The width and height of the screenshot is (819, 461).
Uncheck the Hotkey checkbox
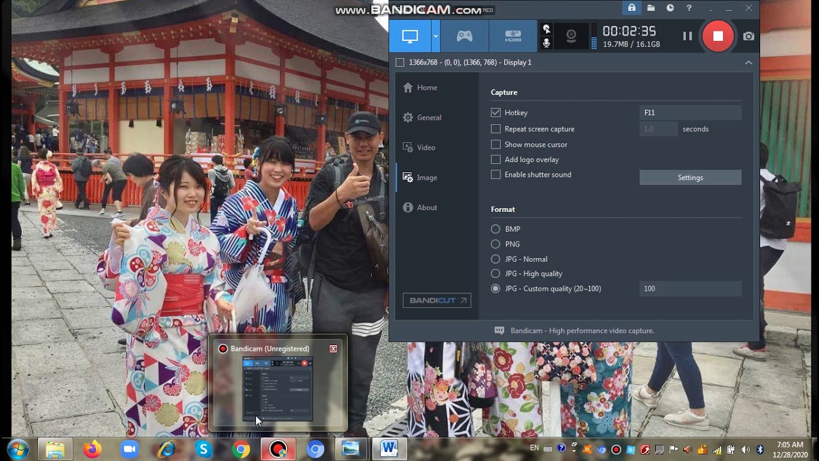[x=496, y=113]
